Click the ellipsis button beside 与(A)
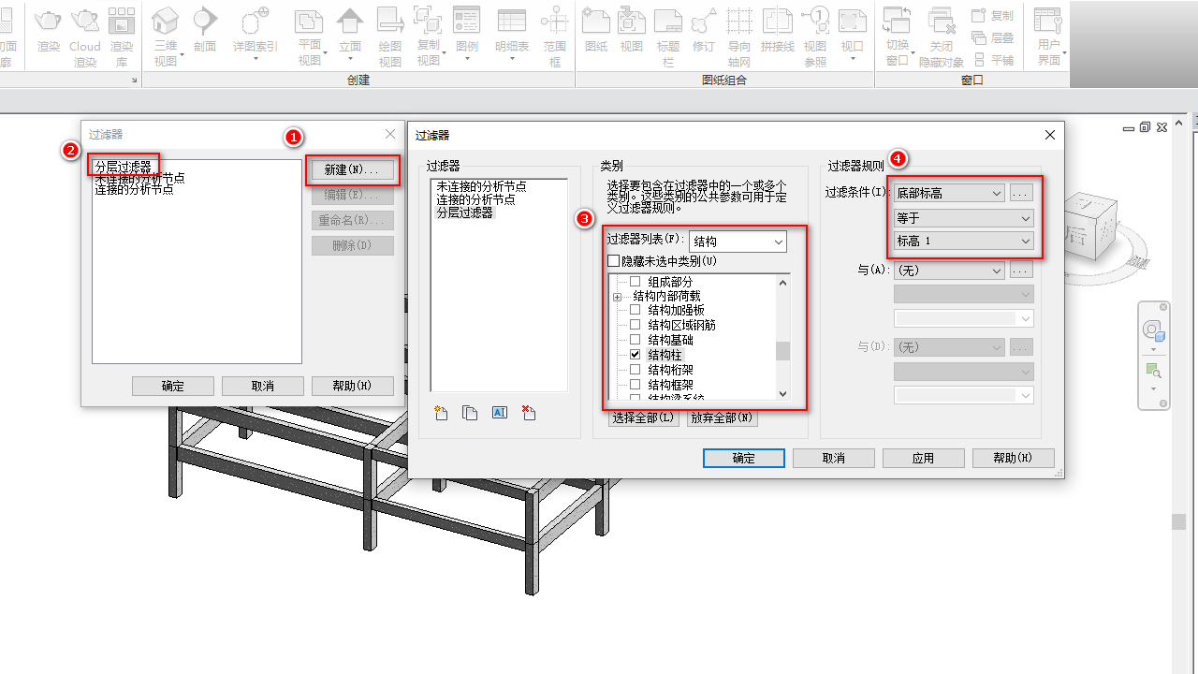The height and width of the screenshot is (674, 1198). tap(1021, 270)
